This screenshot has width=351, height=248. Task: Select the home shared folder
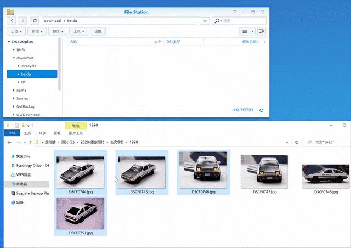point(21,91)
